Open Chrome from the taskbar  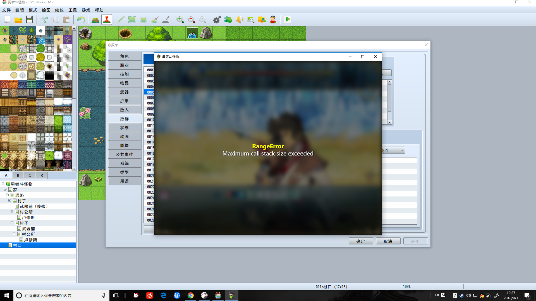(x=191, y=295)
